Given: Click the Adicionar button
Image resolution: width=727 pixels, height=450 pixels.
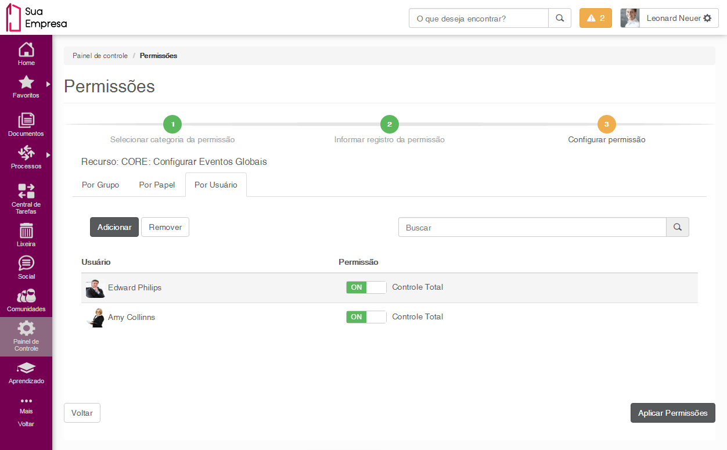Looking at the screenshot, I should (114, 227).
